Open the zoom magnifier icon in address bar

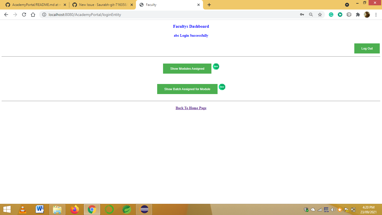tap(311, 15)
